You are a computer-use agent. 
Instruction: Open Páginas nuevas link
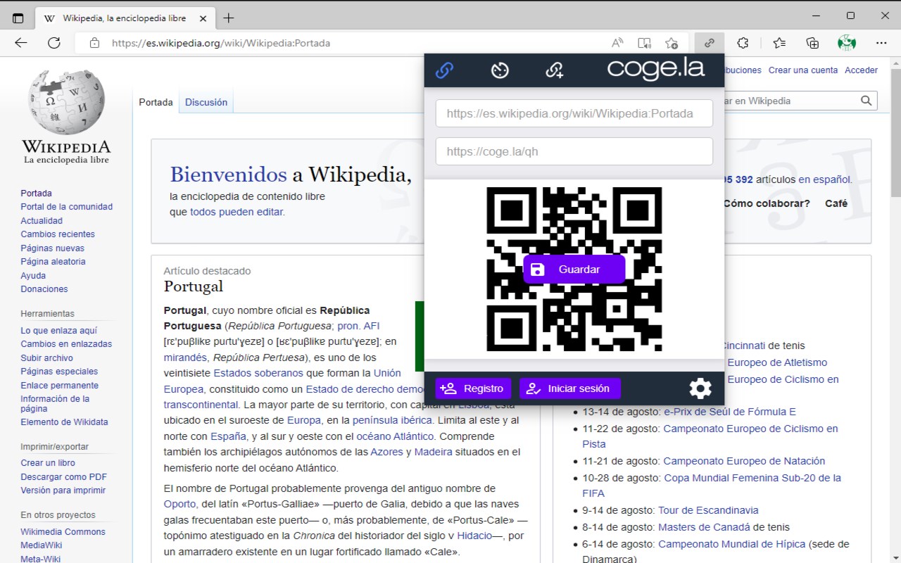click(x=52, y=248)
